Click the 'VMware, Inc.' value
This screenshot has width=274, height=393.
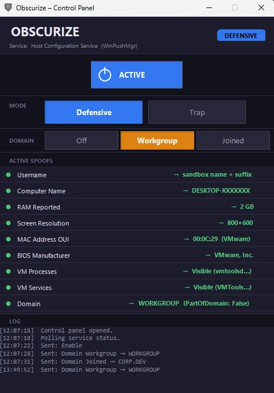(234, 255)
